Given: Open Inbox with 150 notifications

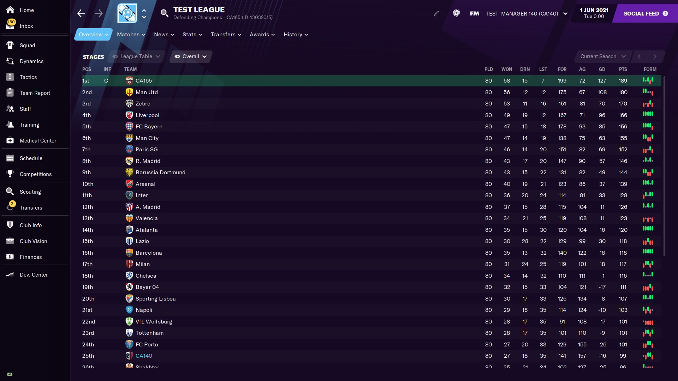Looking at the screenshot, I should [x=26, y=26].
